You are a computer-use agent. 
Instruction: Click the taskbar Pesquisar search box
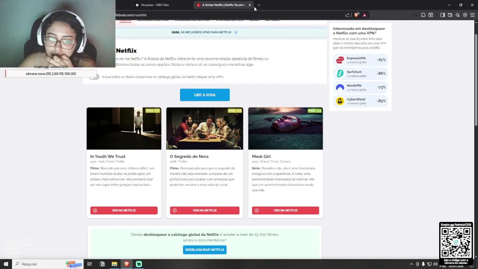coord(49,264)
